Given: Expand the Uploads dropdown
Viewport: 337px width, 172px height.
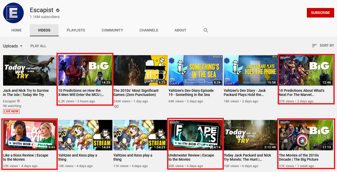Looking at the screenshot, I should click(13, 46).
